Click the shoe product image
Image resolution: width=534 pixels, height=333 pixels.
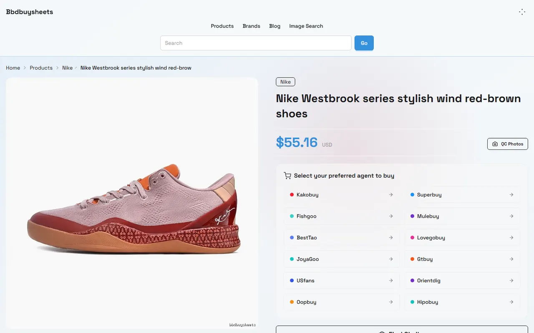click(132, 203)
